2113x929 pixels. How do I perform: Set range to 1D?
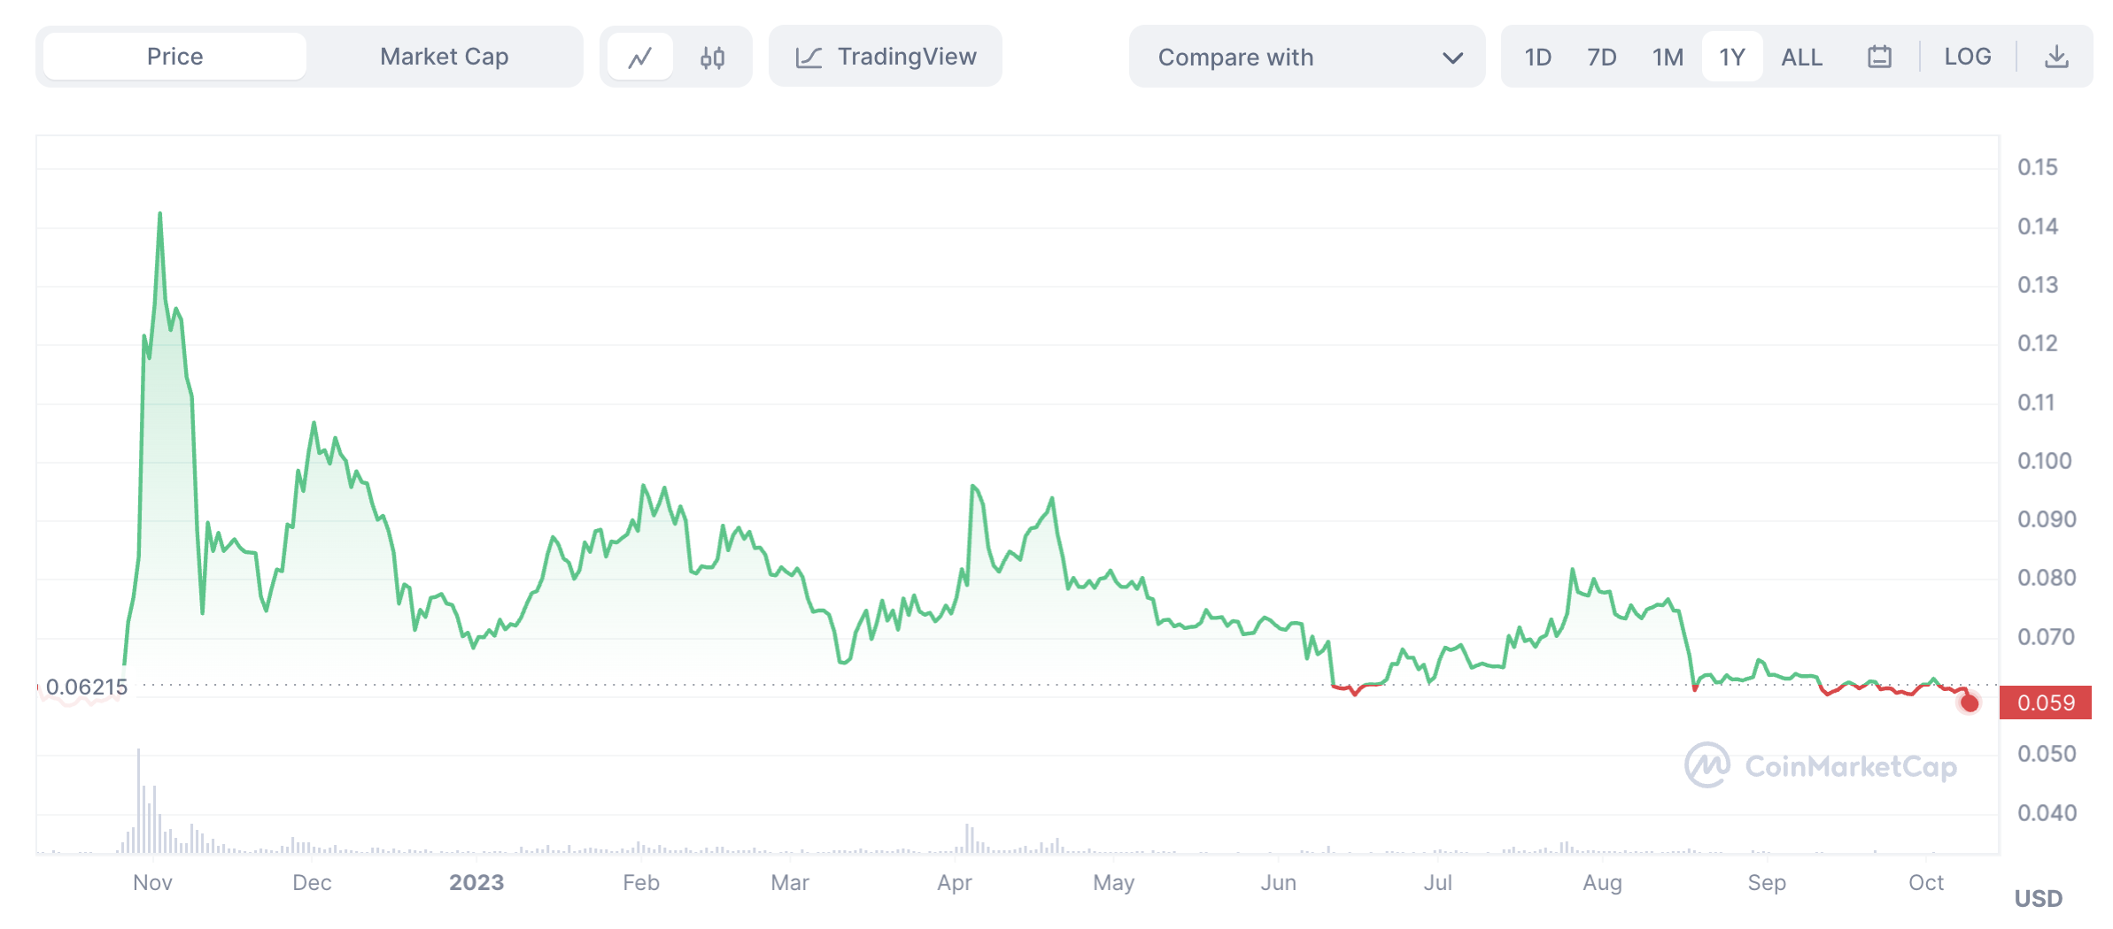[x=1537, y=58]
